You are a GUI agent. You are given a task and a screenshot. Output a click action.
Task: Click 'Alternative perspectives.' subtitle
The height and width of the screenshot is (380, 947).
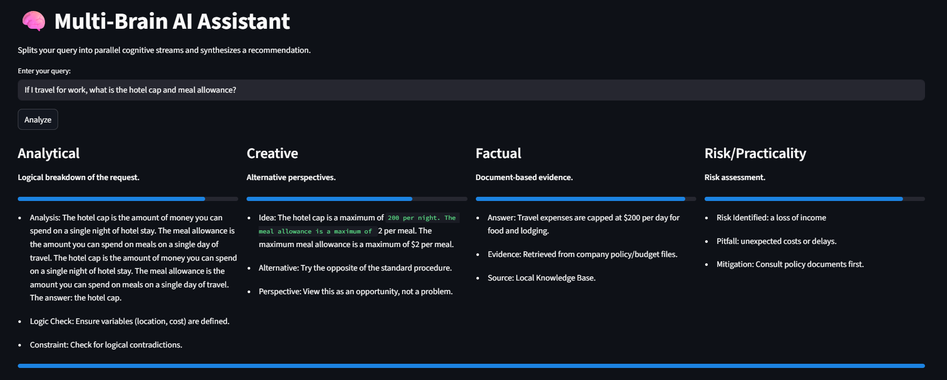pos(291,177)
